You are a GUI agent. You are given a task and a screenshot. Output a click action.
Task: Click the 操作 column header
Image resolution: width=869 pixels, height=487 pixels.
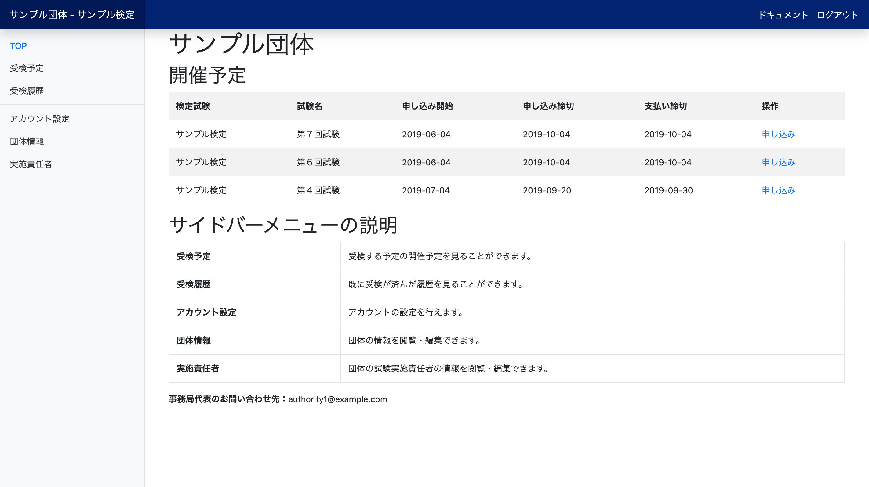click(770, 106)
